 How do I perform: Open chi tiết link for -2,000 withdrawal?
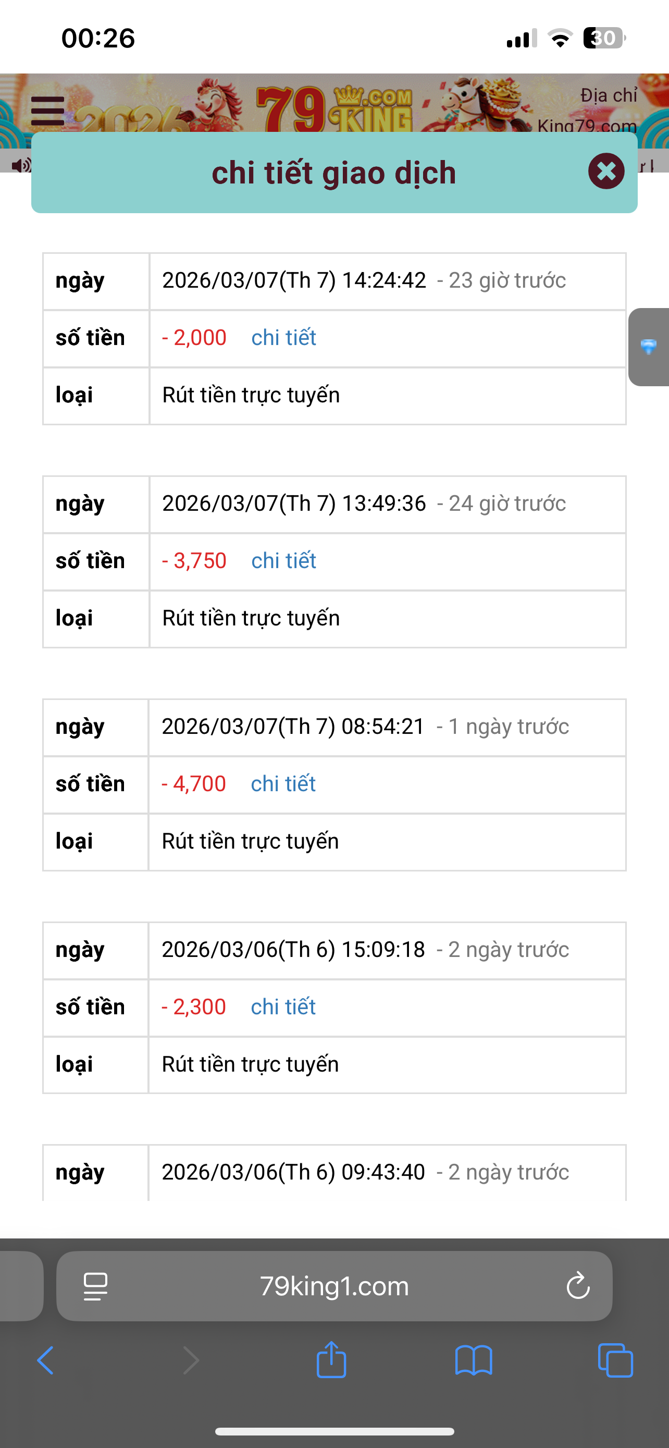pyautogui.click(x=283, y=338)
